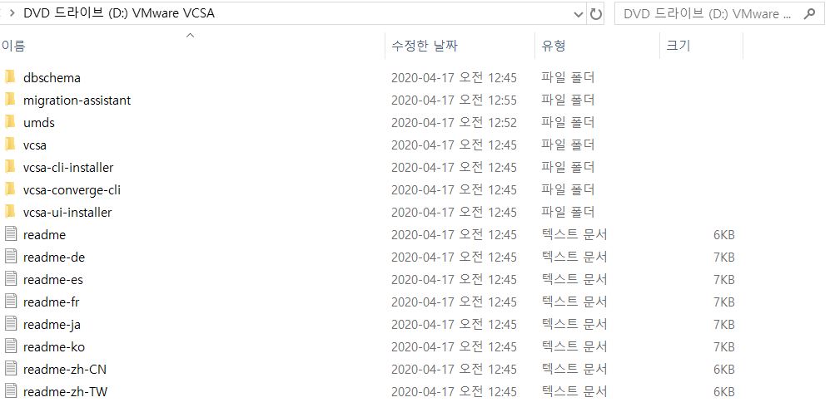Sort by the 유형 column header

point(553,46)
